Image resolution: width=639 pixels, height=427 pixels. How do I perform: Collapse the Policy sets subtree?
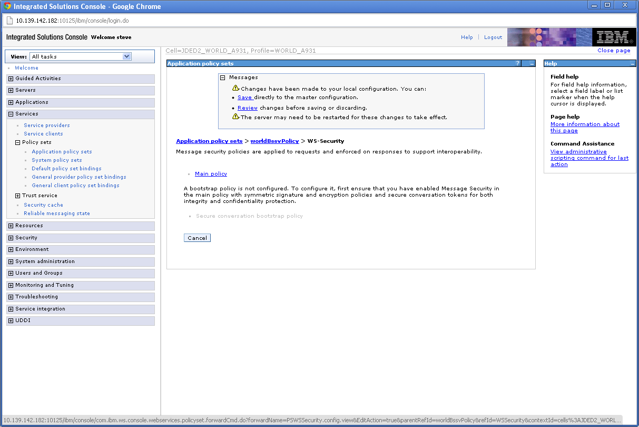click(x=17, y=142)
